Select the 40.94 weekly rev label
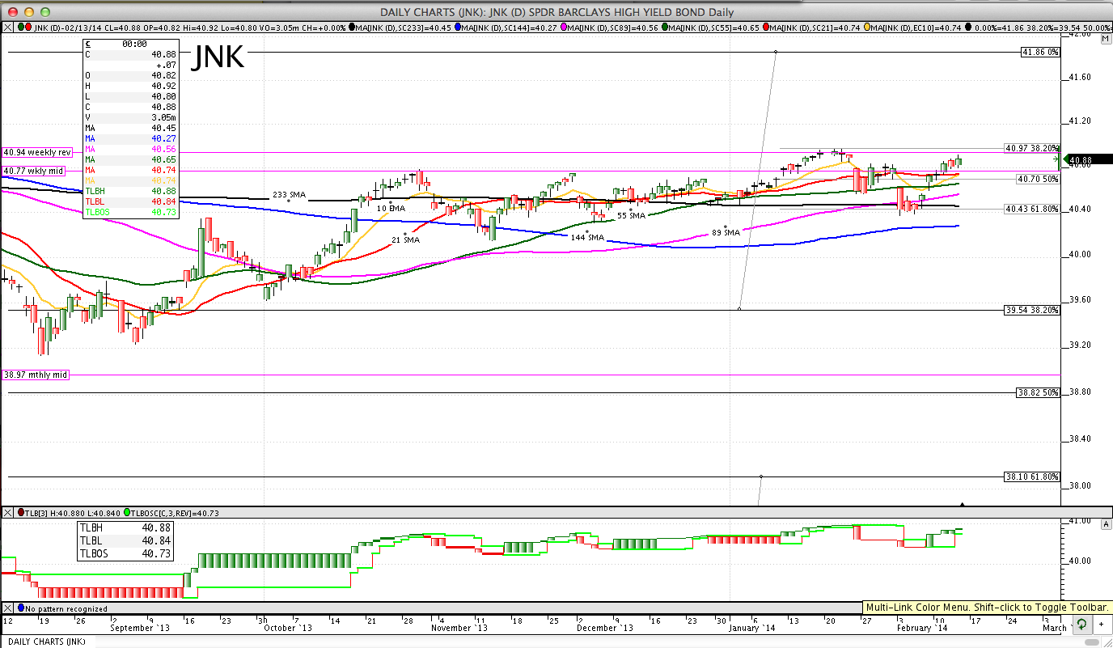The width and height of the screenshot is (1113, 648). pyautogui.click(x=37, y=152)
